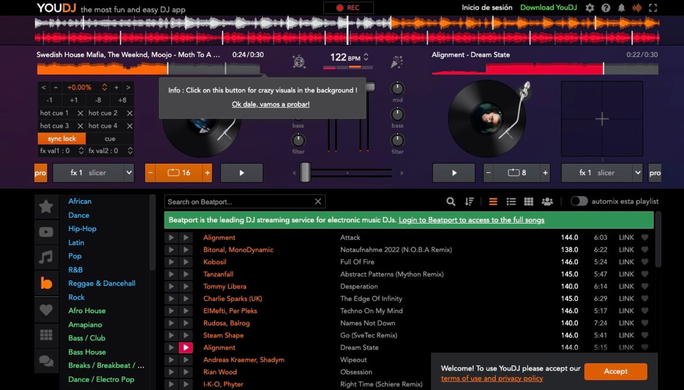Open the liked tracks heart panel

46,308
